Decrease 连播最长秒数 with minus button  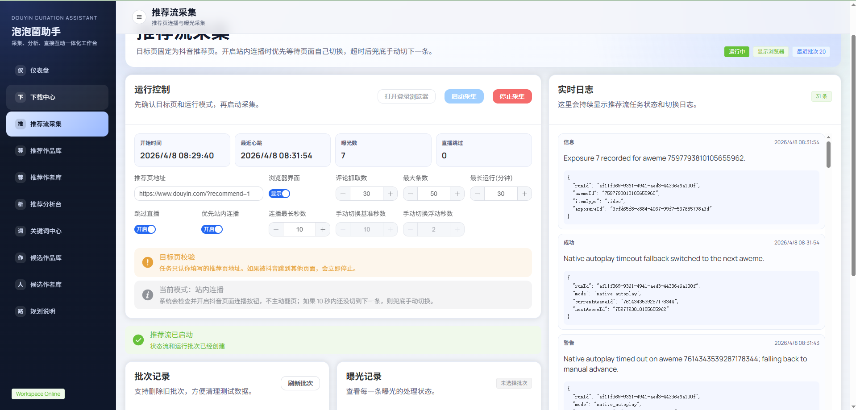pyautogui.click(x=276, y=229)
